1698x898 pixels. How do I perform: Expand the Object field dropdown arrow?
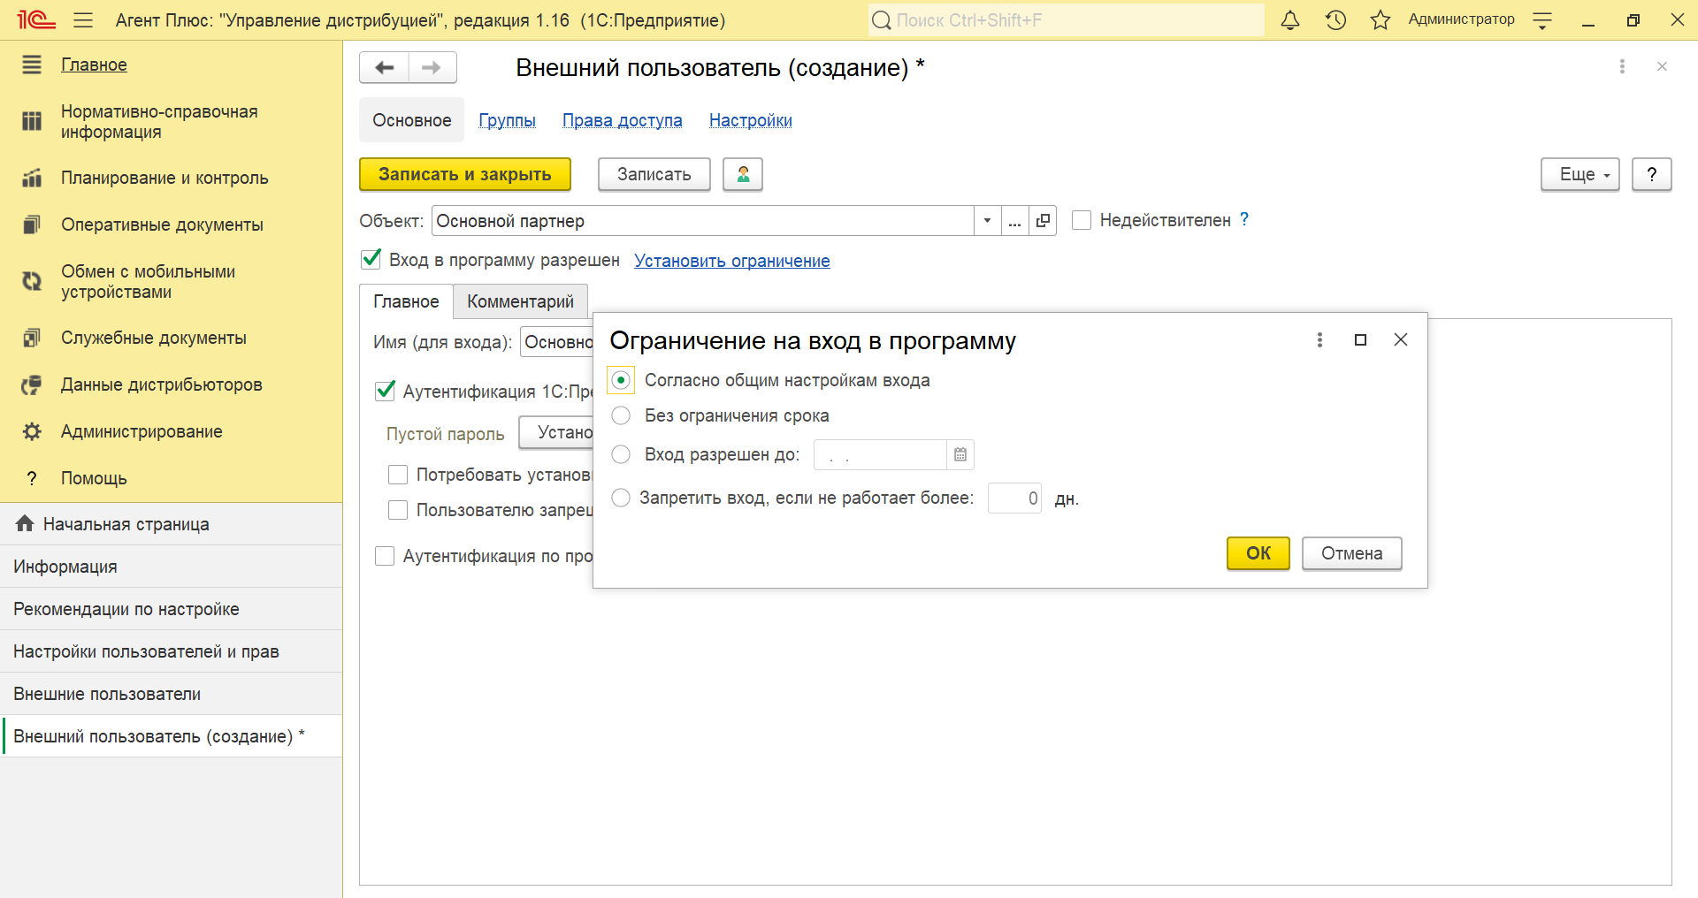point(987,221)
